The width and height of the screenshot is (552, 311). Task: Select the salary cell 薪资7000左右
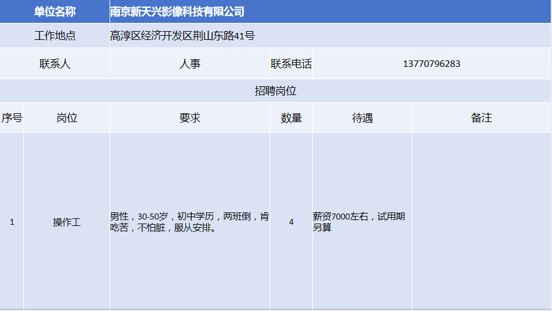359,222
